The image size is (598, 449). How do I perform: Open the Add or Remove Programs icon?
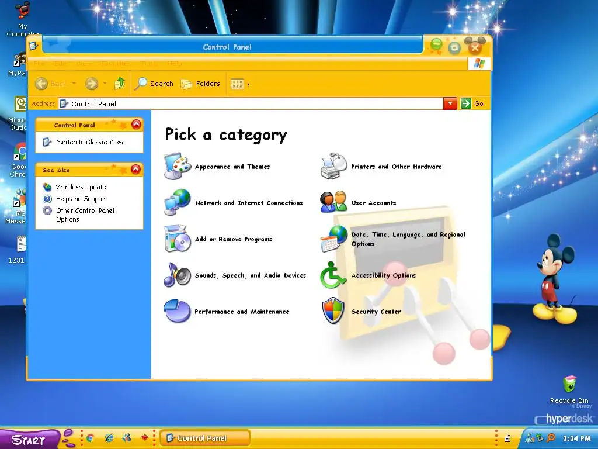point(178,239)
